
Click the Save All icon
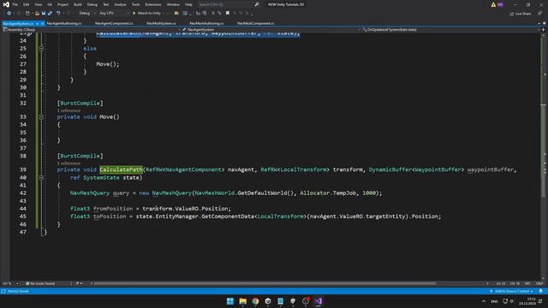50,14
